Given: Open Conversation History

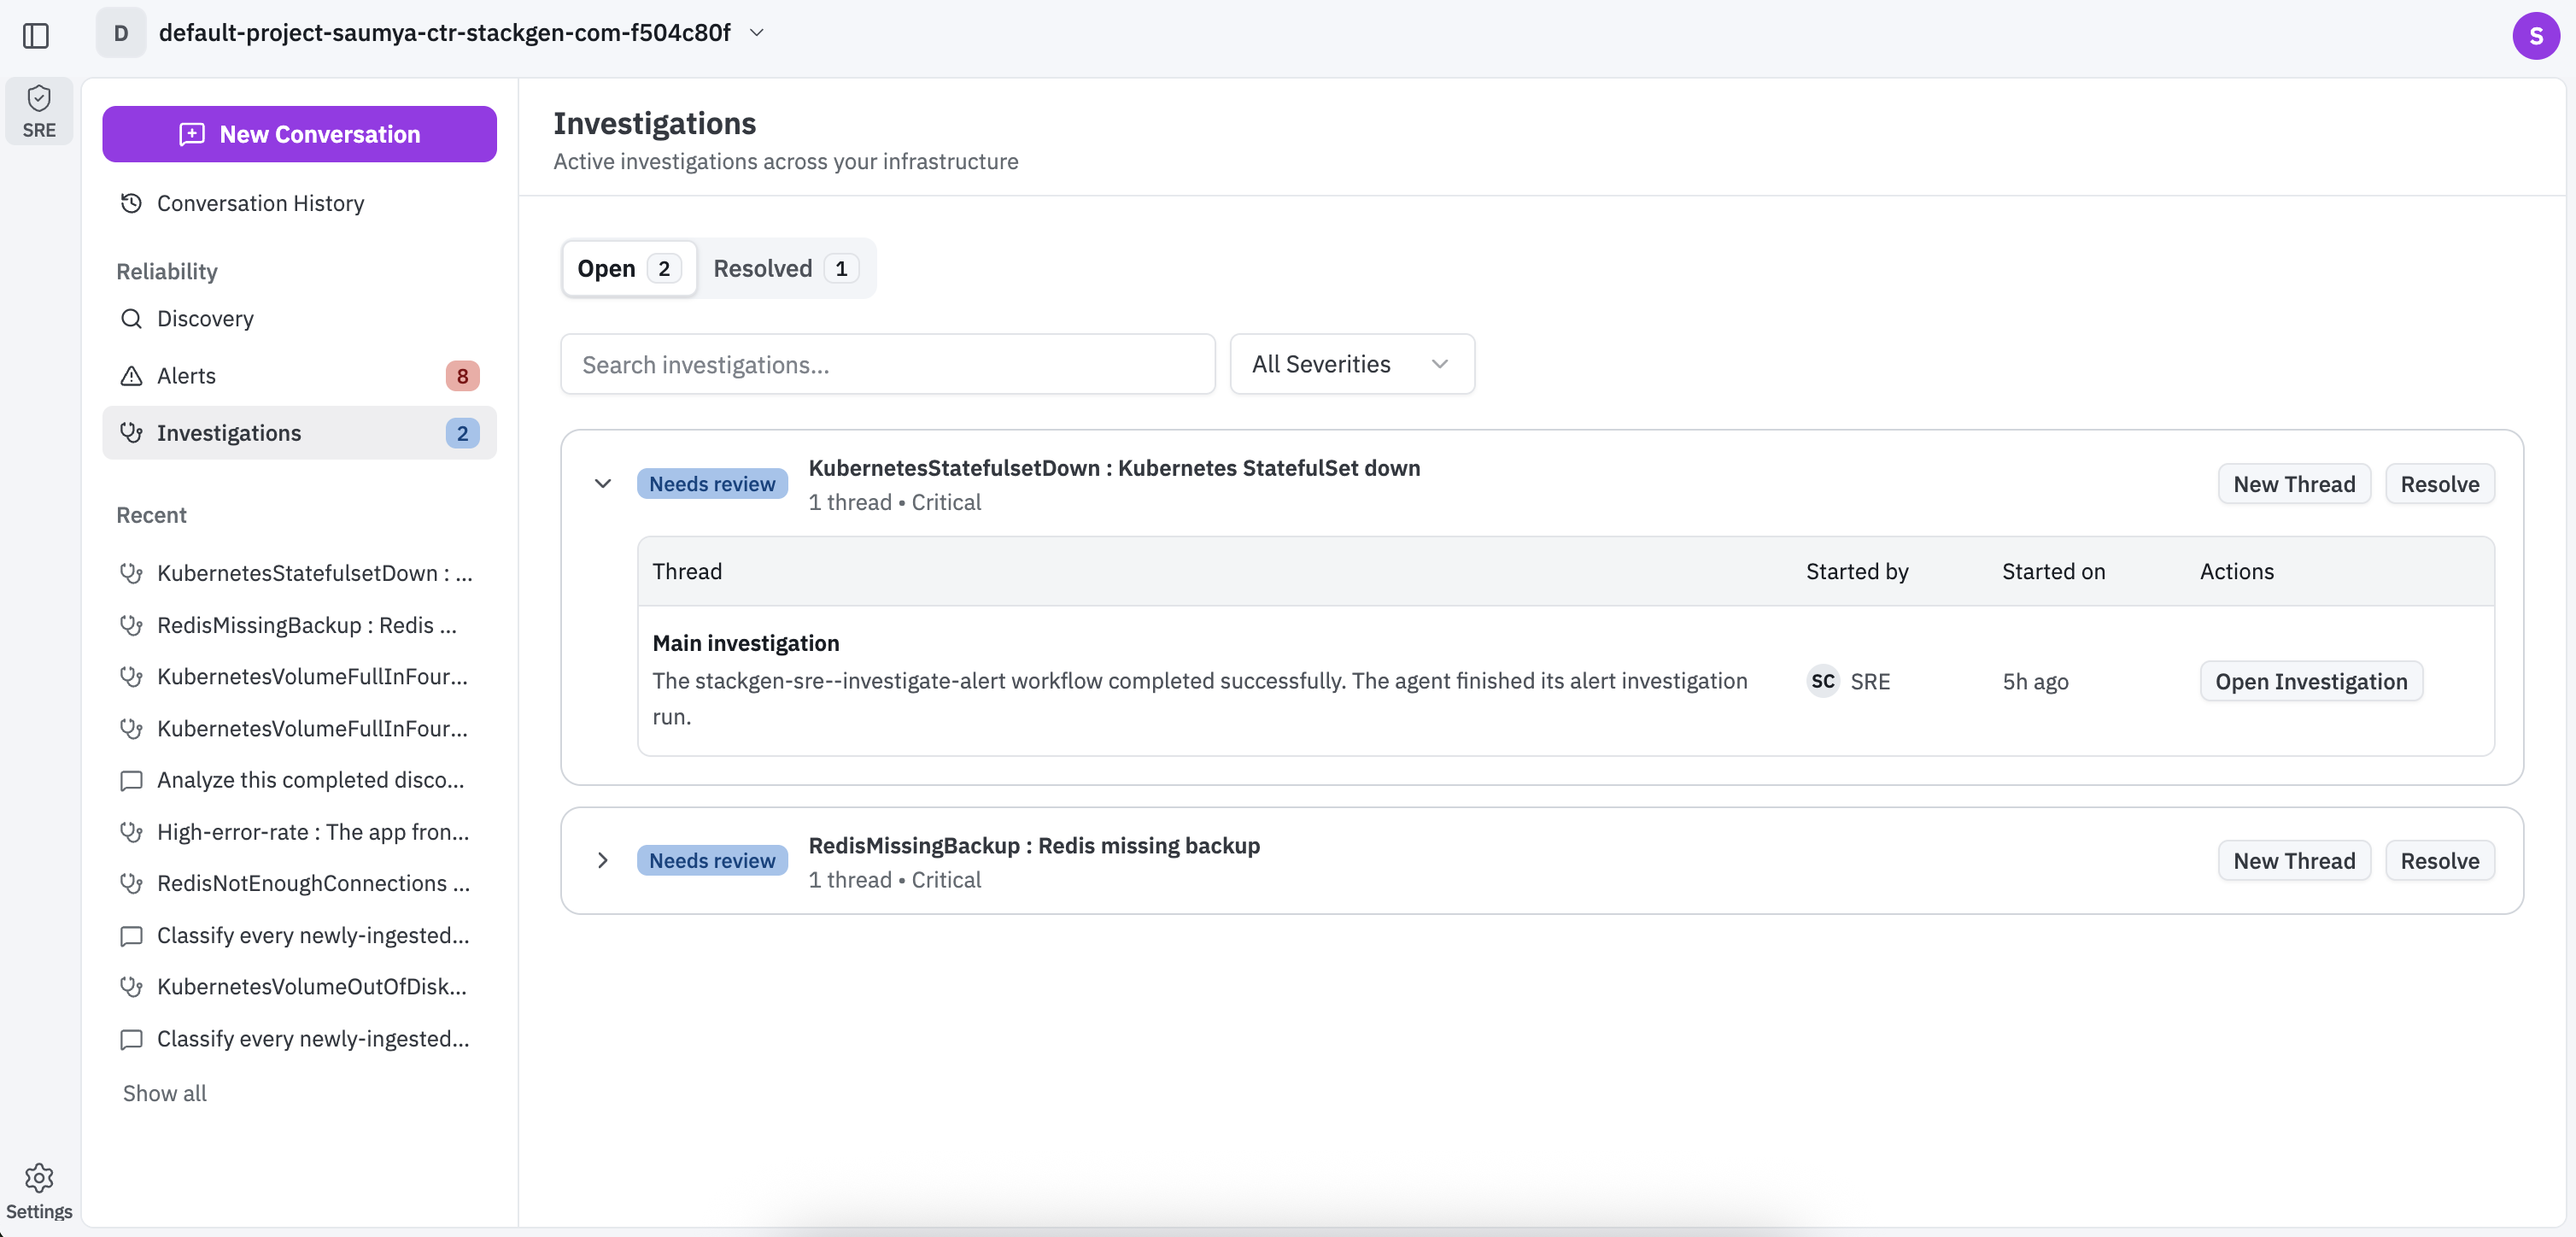Looking at the screenshot, I should point(299,203).
